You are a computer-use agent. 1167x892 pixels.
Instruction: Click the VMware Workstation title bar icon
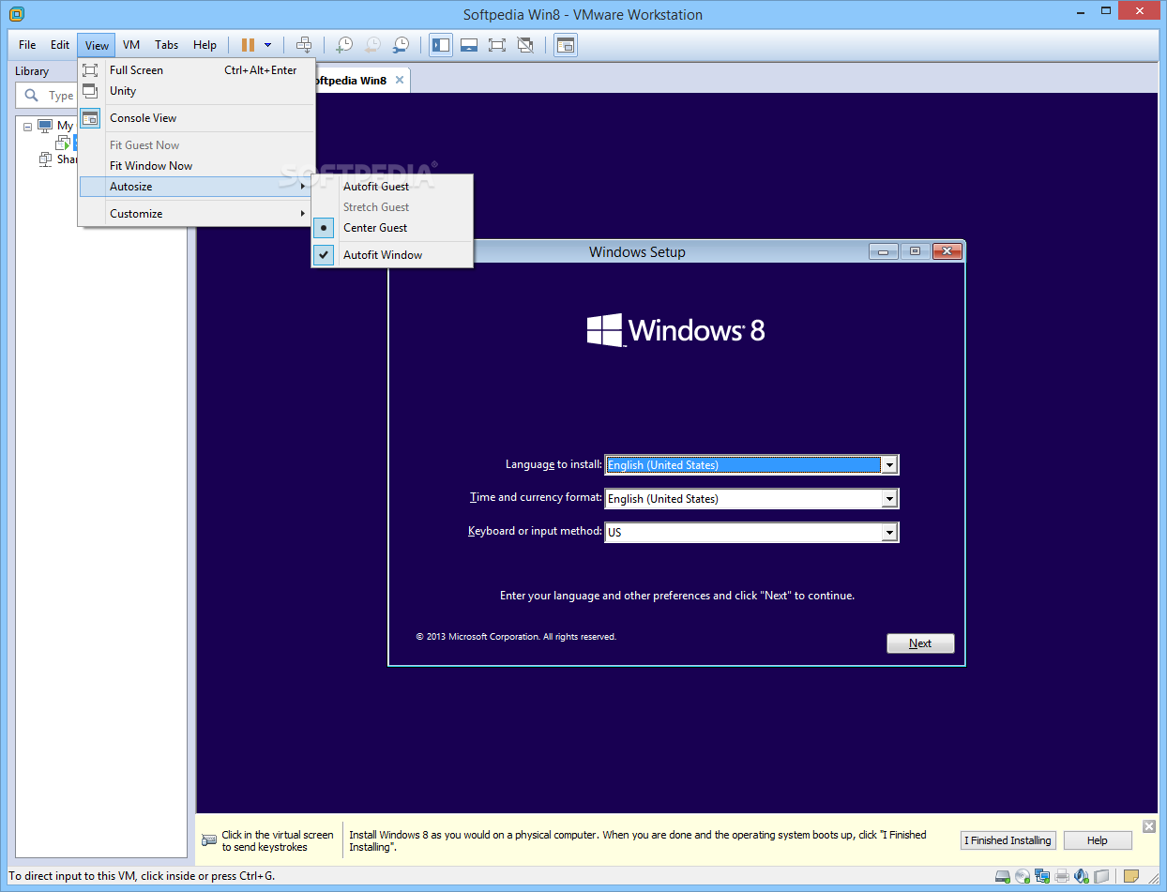pyautogui.click(x=16, y=14)
